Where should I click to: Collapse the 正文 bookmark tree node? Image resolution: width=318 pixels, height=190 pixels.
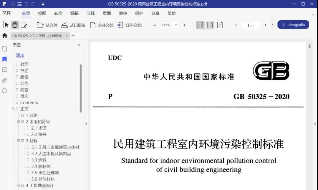13,109
